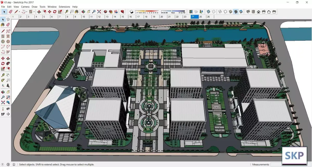Open the Extension Warehouse ruby icon

(x=122, y=12)
